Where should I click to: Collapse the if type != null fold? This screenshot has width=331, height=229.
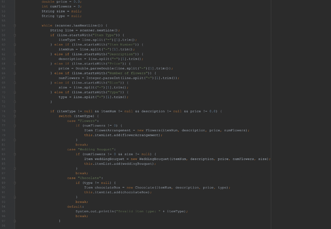15,183
